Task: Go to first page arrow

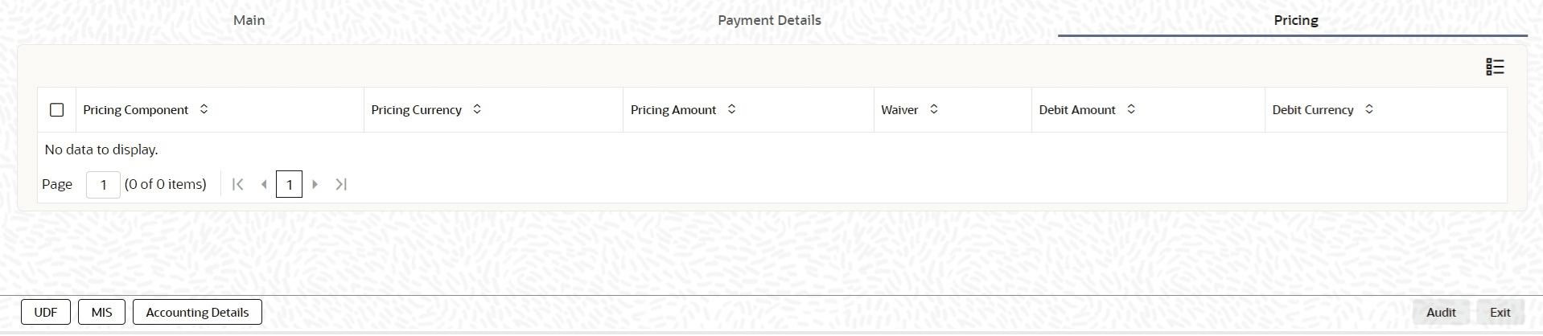Action: [x=237, y=184]
